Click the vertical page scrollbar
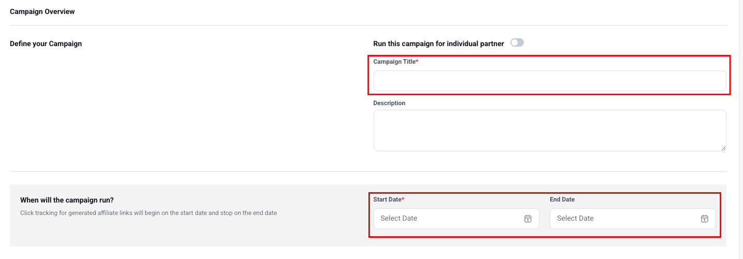This screenshot has width=743, height=259. 740,129
